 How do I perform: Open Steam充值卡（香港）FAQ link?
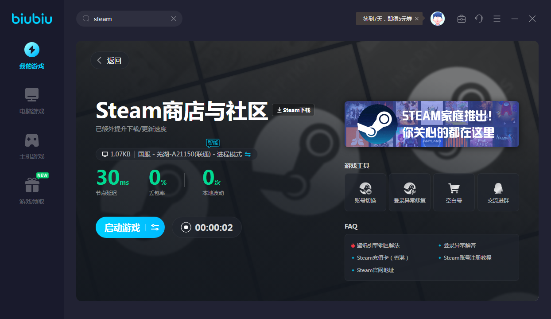[x=383, y=257]
